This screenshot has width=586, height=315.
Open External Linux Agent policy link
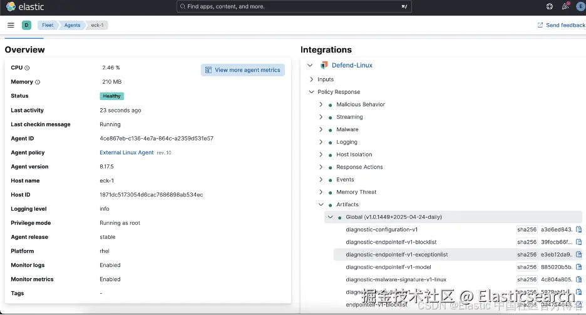tap(126, 152)
